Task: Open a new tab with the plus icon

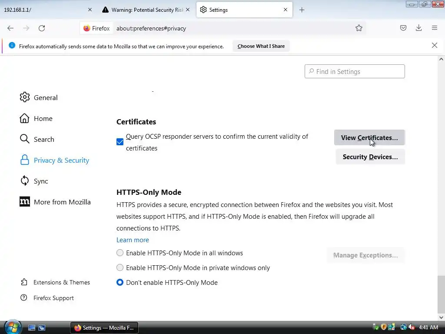Action: (302, 10)
